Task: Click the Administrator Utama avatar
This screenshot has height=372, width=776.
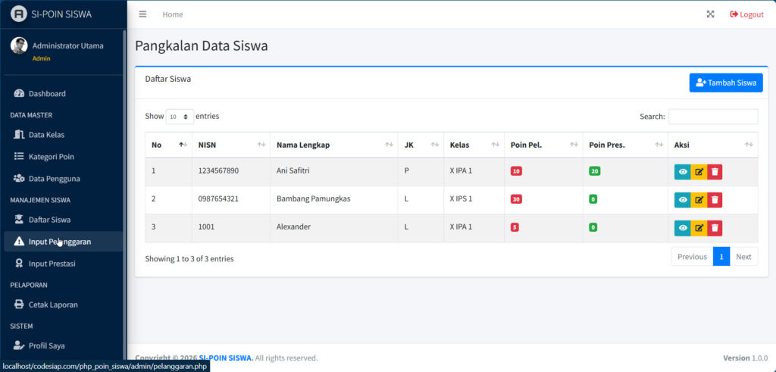Action: pos(19,45)
